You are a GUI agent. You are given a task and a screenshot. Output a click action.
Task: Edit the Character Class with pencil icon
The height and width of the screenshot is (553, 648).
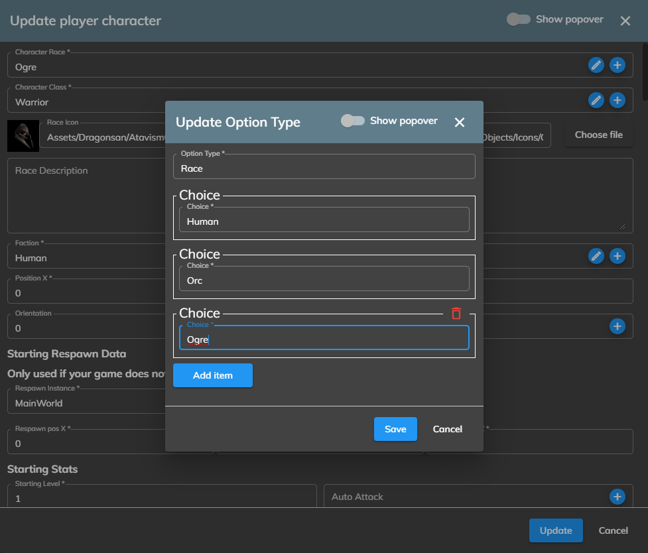click(x=596, y=100)
